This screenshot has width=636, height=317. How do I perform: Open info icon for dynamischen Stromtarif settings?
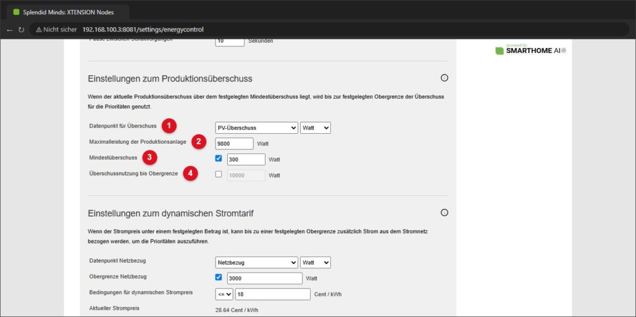(x=444, y=212)
